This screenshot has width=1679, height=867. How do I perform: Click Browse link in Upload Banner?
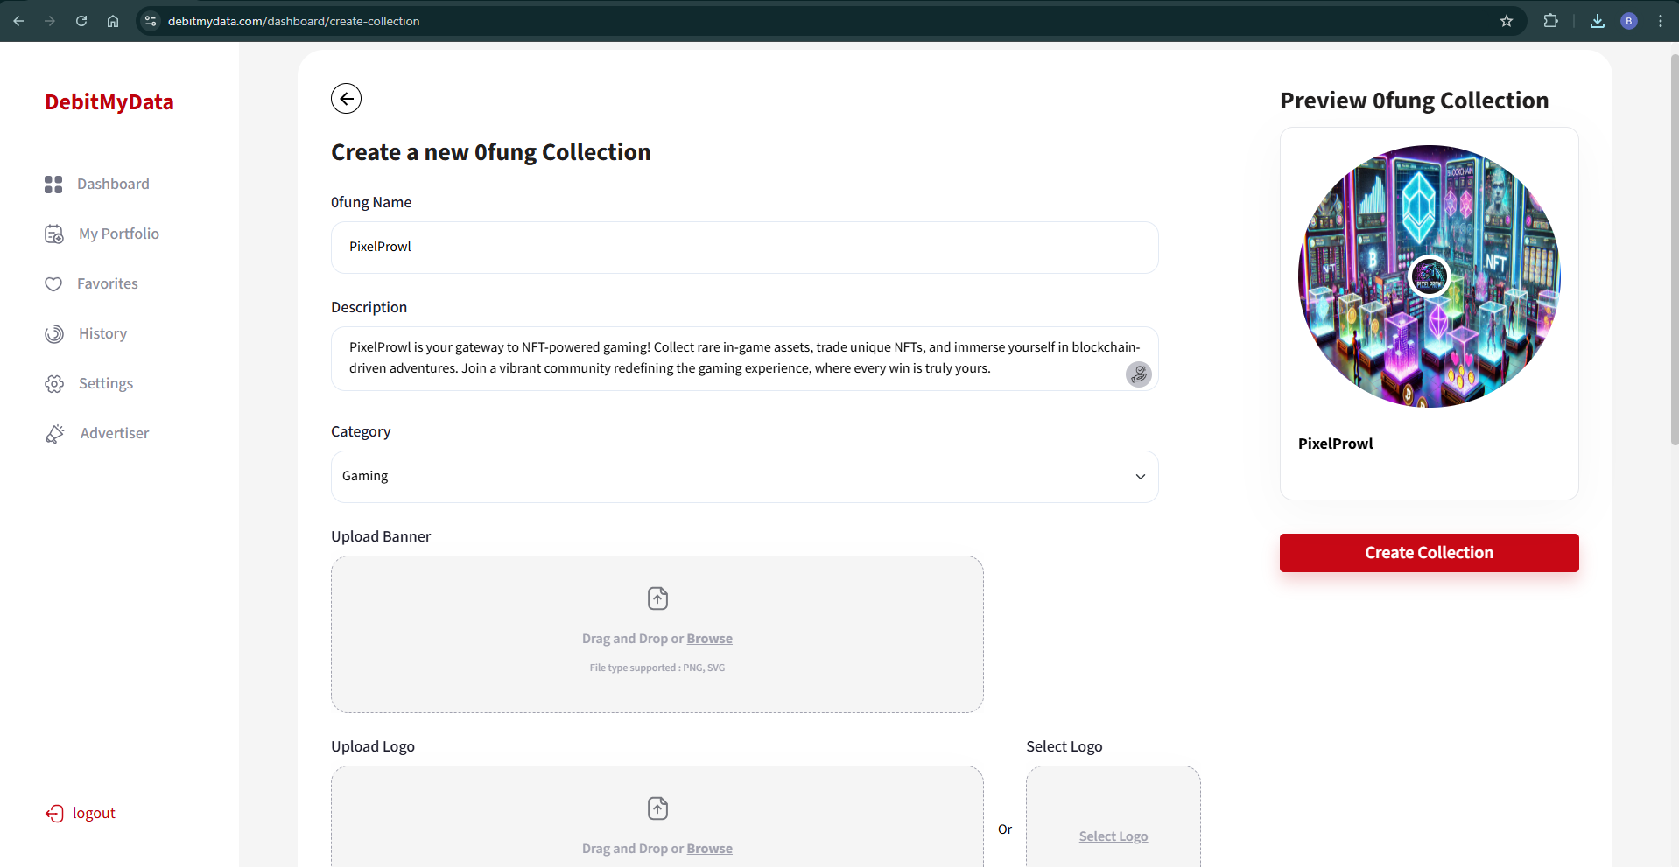pyautogui.click(x=709, y=639)
